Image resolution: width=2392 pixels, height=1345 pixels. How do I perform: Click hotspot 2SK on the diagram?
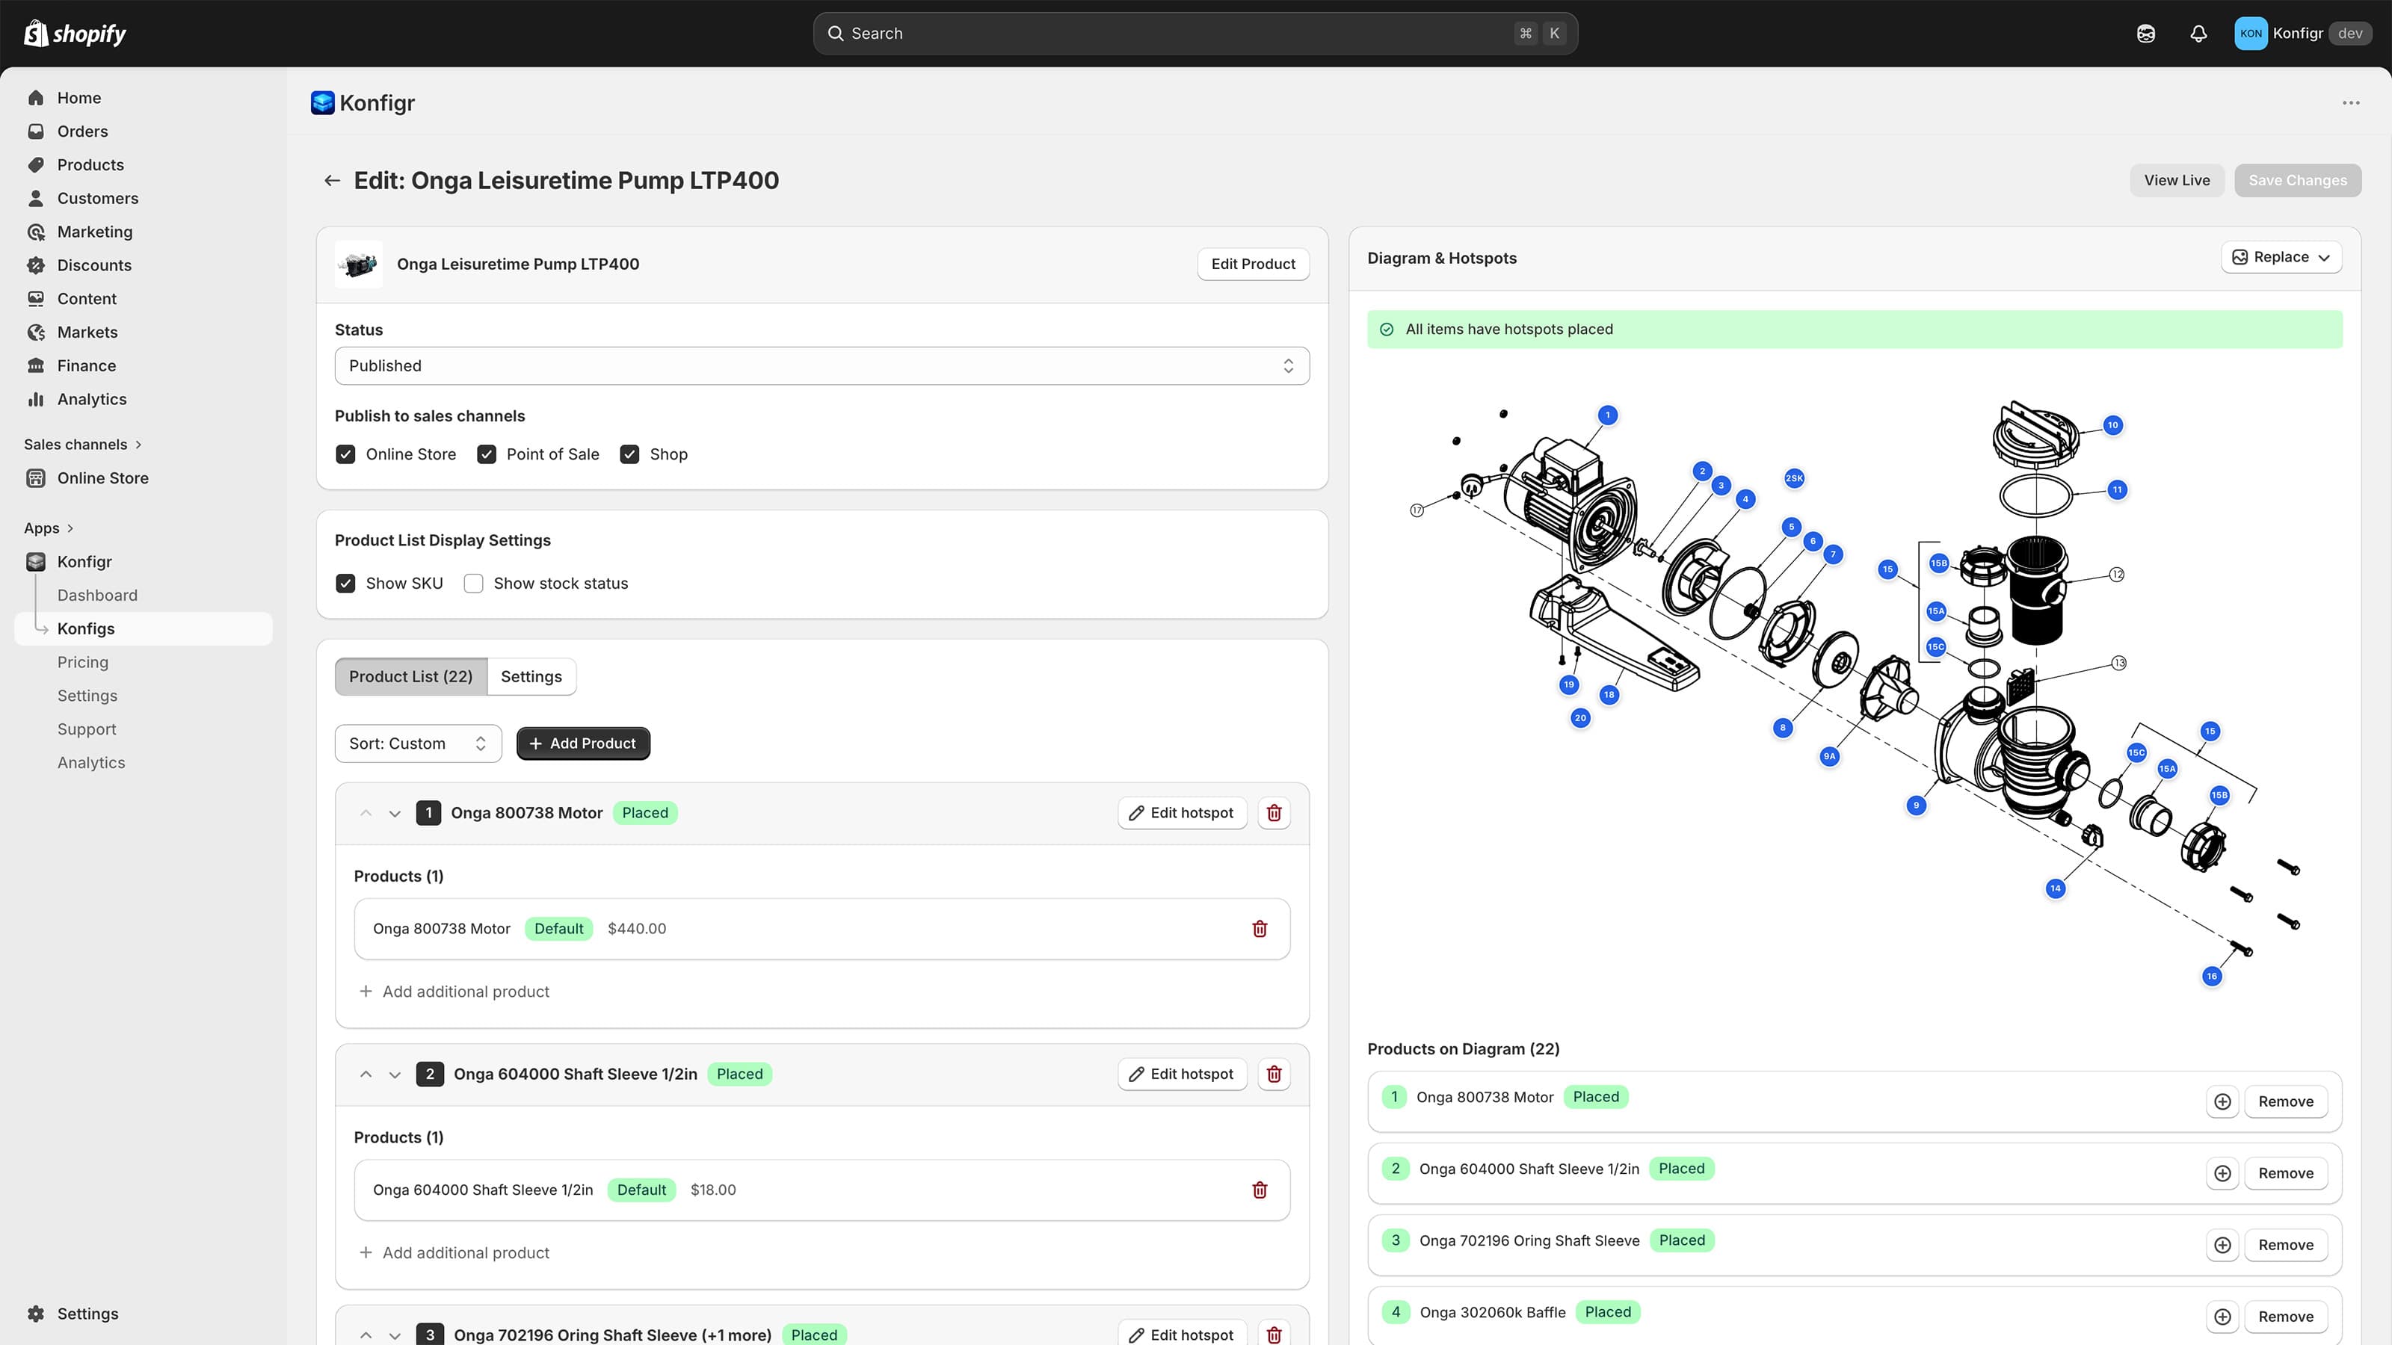(x=1794, y=478)
